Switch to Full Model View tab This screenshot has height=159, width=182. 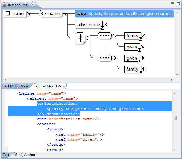(16, 86)
